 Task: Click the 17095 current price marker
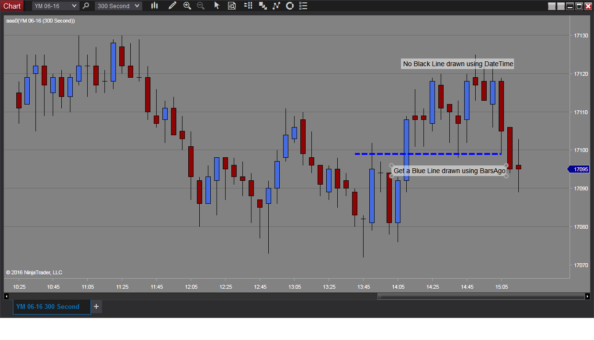click(x=578, y=169)
